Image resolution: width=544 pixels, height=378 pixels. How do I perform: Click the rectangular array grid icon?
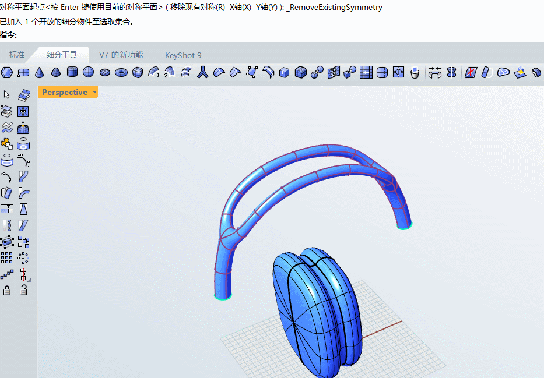tap(6, 258)
